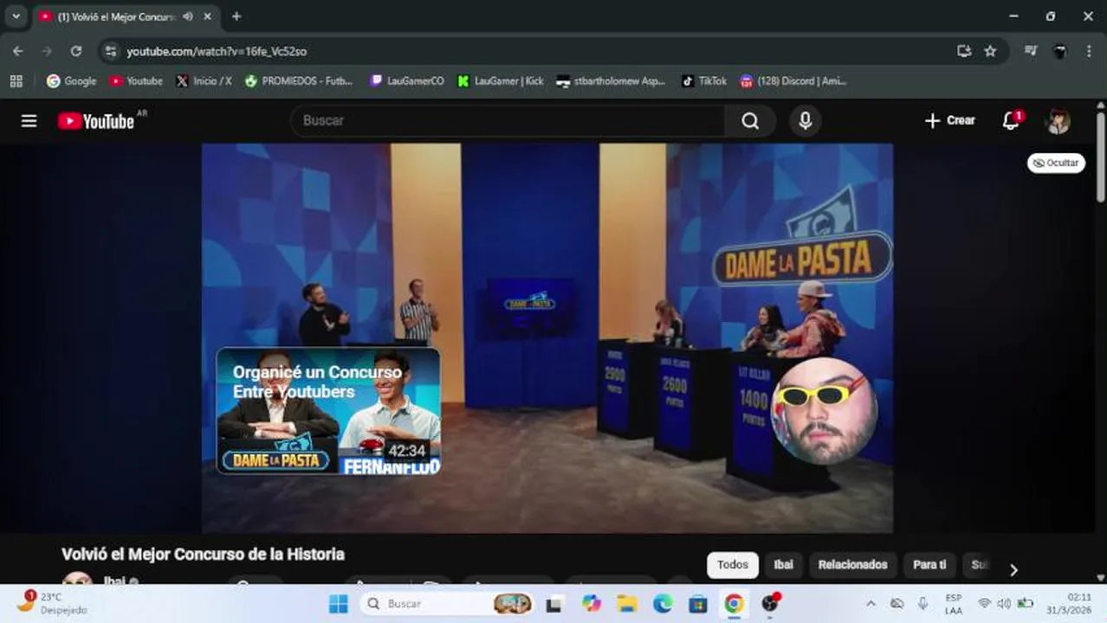Open the YouTube guide hamburger menu
Screen dimensions: 1107x623
[29, 120]
